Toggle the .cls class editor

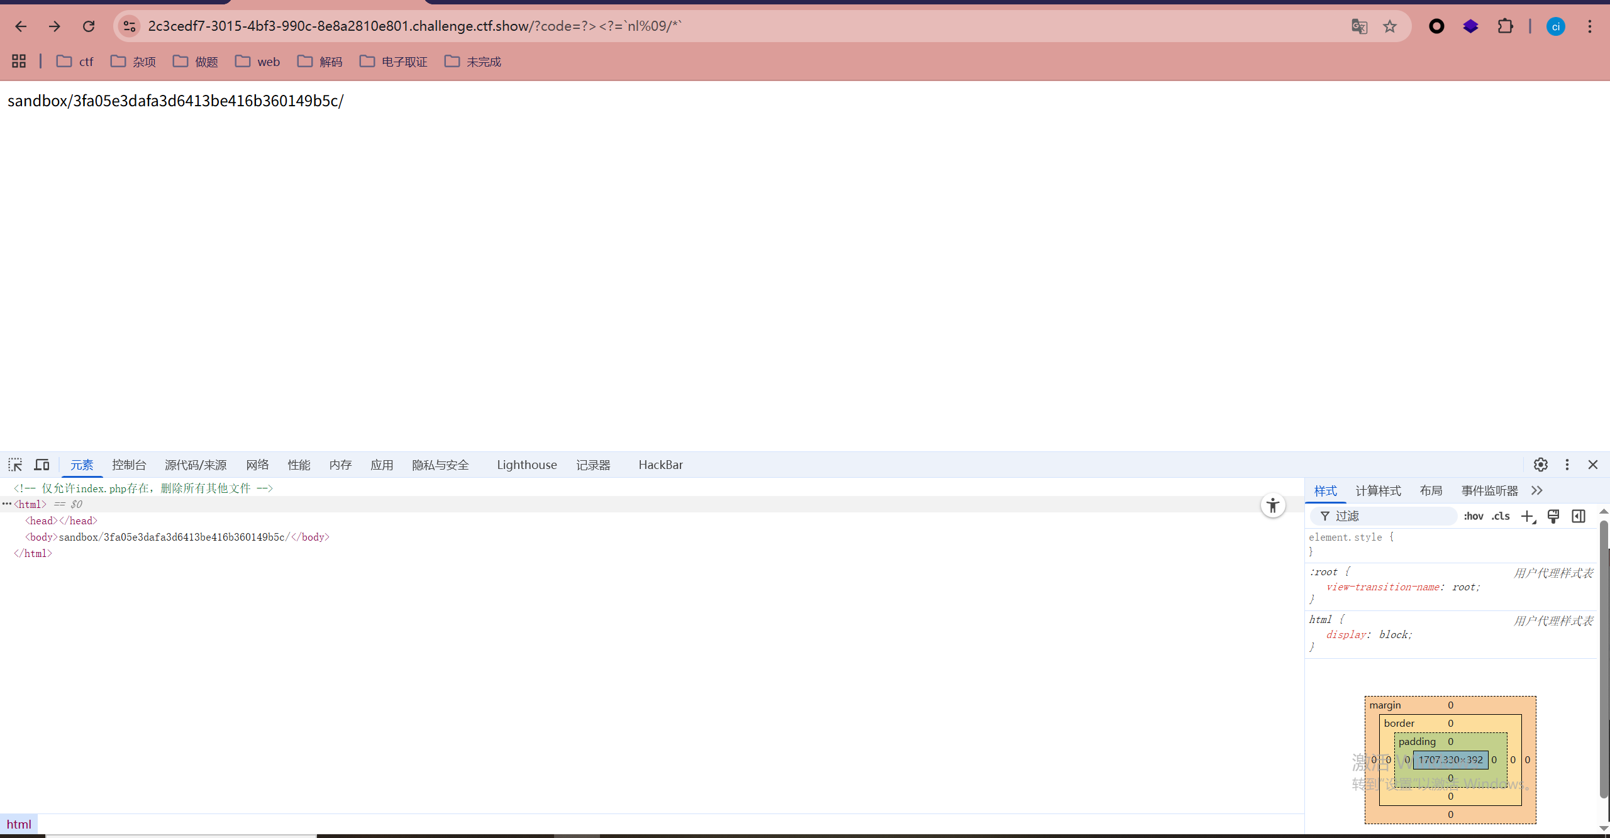point(1501,516)
